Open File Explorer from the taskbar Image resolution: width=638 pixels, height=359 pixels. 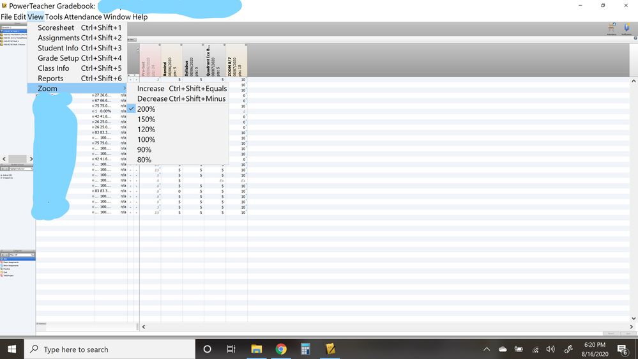[256, 349]
